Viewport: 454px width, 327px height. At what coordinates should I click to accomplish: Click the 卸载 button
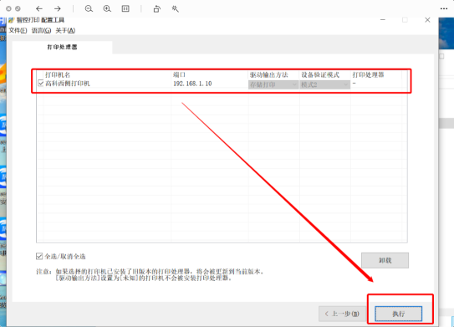[x=385, y=260]
